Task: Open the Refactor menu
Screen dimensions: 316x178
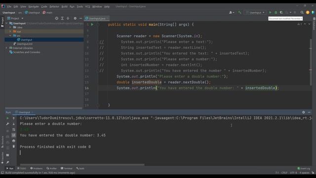Action: click(54, 6)
